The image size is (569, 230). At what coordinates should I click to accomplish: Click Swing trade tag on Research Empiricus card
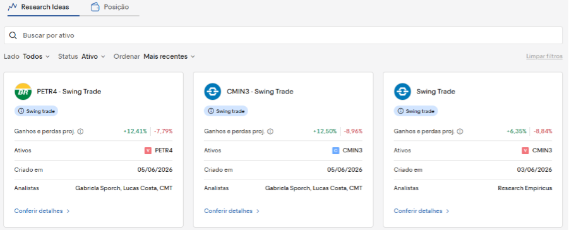(416, 111)
